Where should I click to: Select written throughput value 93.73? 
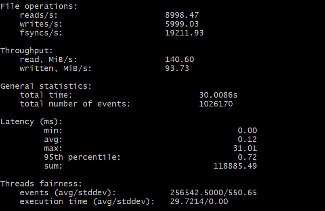tap(177, 69)
